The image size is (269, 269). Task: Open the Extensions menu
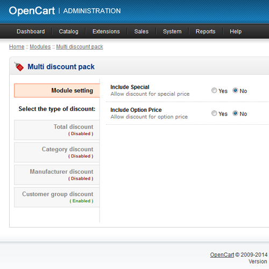(106, 31)
